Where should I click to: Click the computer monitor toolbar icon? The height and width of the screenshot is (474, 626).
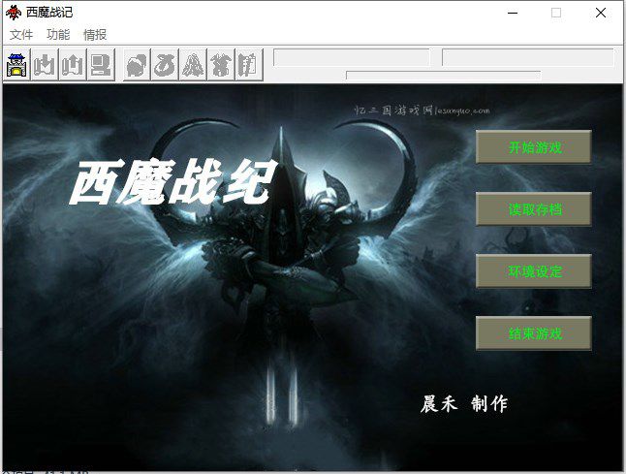coord(101,65)
